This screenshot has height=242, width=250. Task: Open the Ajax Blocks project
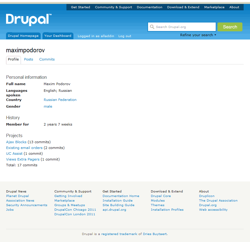point(16,142)
